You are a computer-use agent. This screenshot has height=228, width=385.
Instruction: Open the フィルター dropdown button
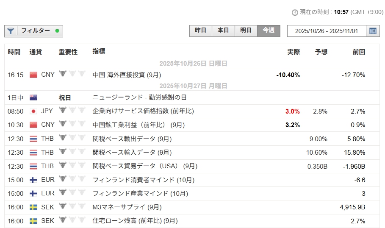34,31
